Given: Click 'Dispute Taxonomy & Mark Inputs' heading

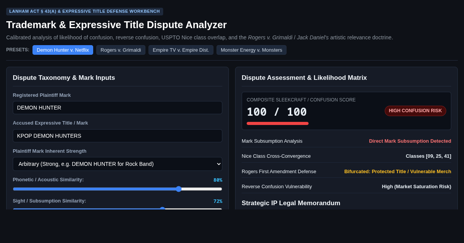Looking at the screenshot, I should (64, 78).
